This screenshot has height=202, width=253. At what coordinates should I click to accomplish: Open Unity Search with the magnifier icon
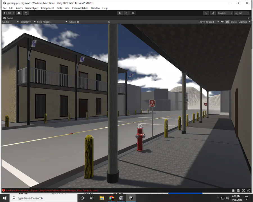coord(213,13)
